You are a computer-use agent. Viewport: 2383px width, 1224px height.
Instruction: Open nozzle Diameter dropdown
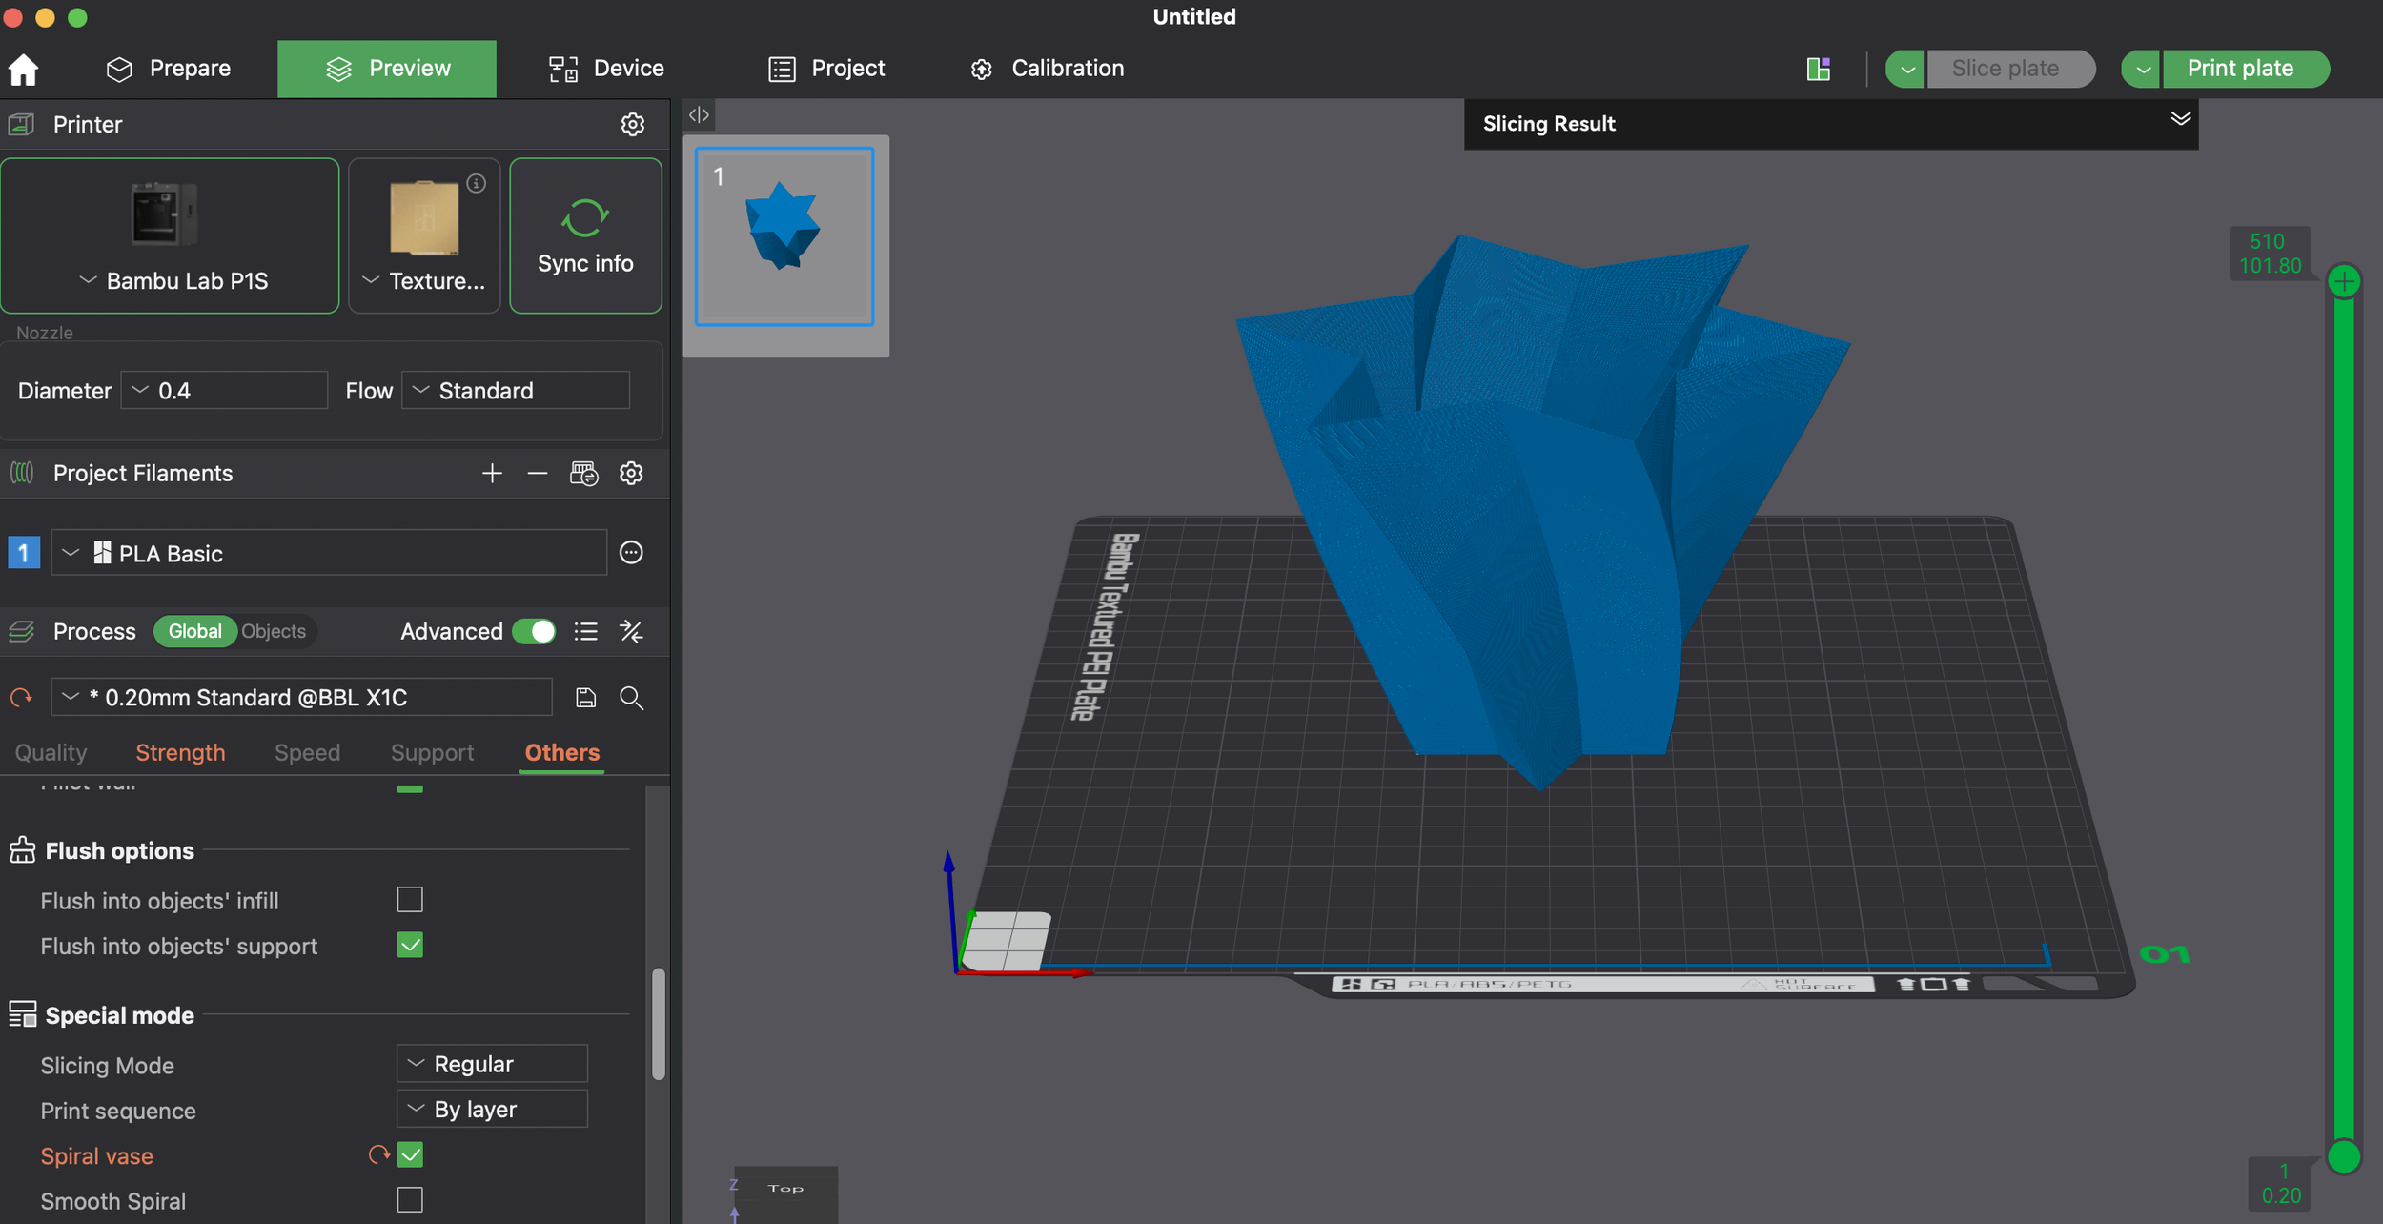pyautogui.click(x=224, y=391)
